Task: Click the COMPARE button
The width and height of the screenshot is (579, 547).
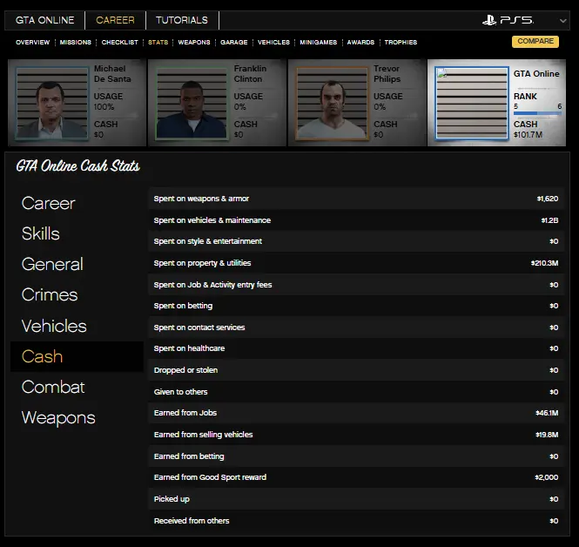Action: pyautogui.click(x=535, y=42)
